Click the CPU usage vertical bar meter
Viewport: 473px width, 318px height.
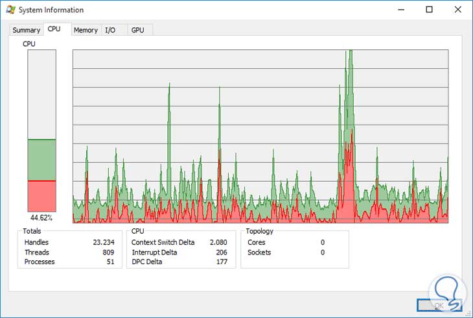(42, 130)
